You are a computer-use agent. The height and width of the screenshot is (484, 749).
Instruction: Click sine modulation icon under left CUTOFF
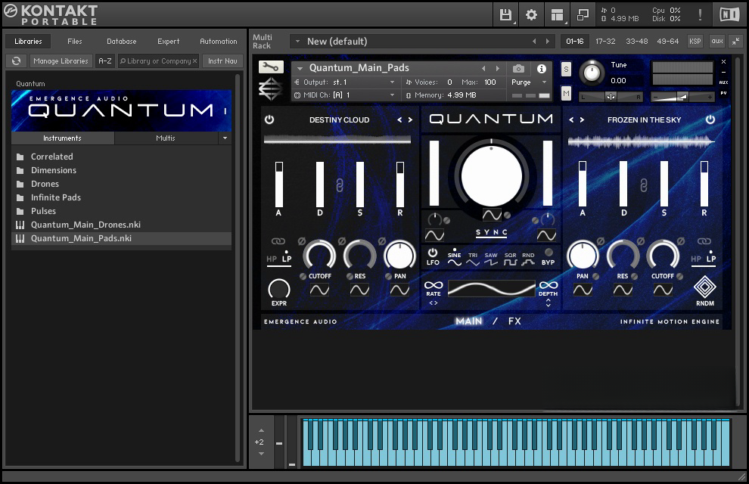319,290
